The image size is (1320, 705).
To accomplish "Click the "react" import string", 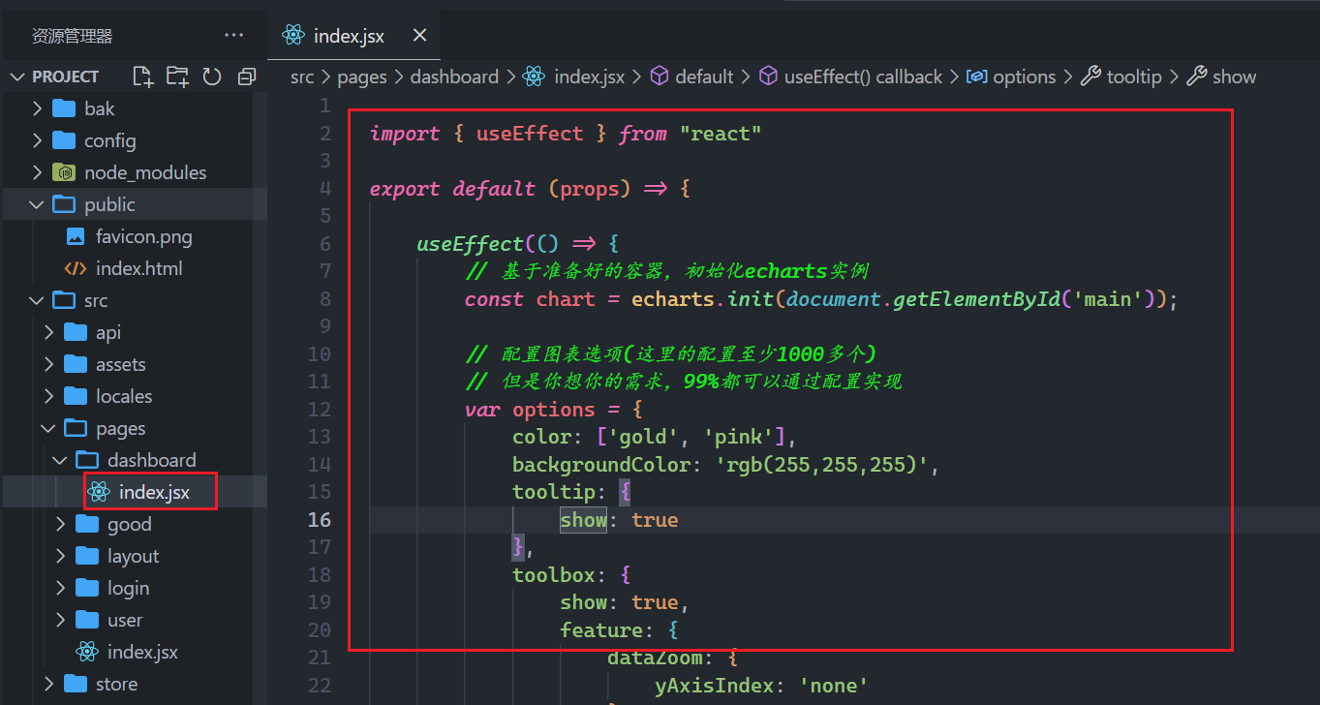I will coord(721,134).
